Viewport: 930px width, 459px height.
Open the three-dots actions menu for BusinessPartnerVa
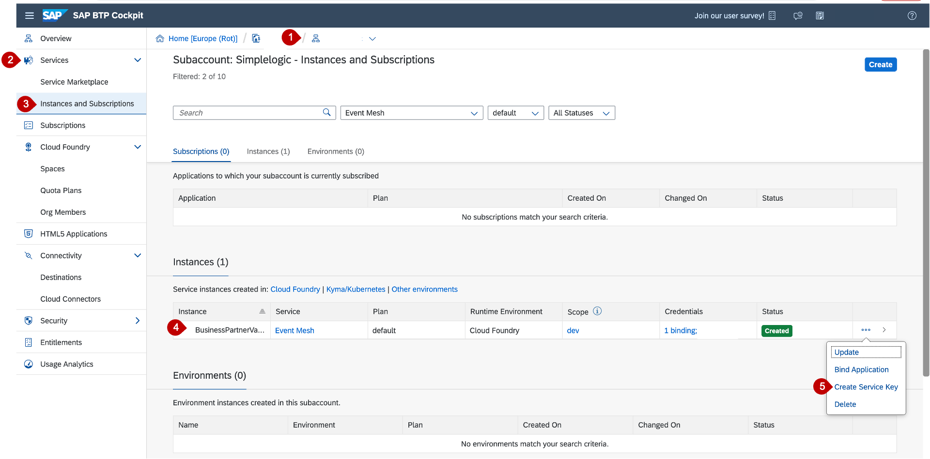(x=866, y=330)
